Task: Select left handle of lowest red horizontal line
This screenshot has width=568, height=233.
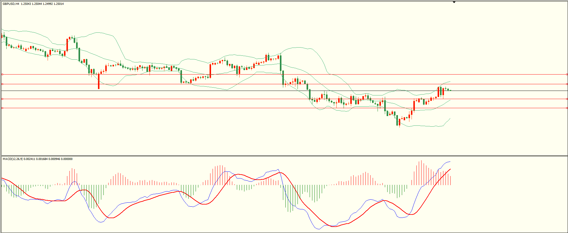Action: click(x=2, y=108)
